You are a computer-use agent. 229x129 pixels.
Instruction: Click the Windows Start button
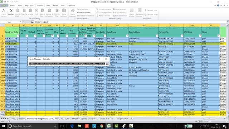pos(3,126)
